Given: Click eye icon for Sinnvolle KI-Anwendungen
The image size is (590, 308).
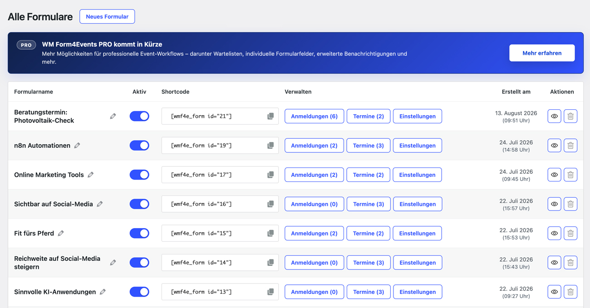Looking at the screenshot, I should (554, 292).
